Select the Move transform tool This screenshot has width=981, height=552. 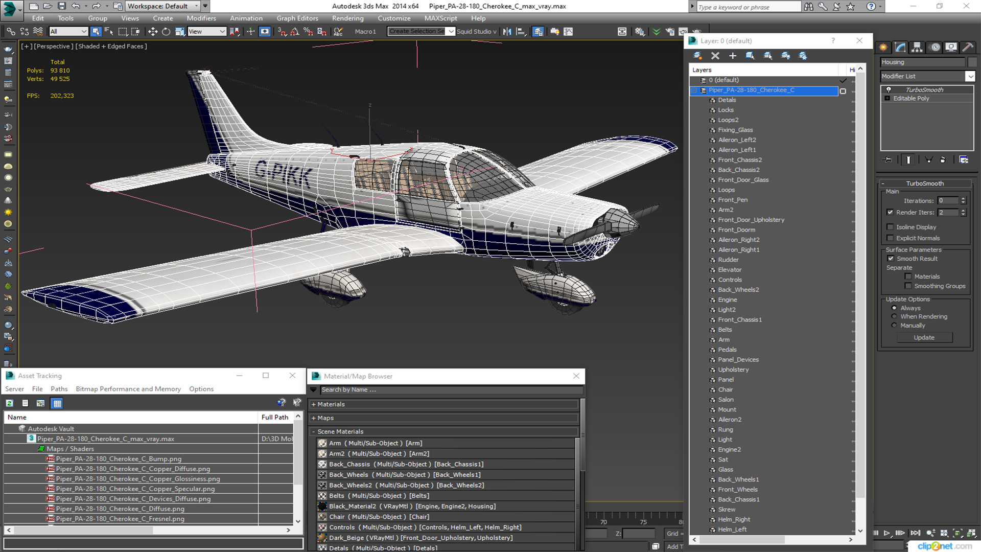pos(152,32)
